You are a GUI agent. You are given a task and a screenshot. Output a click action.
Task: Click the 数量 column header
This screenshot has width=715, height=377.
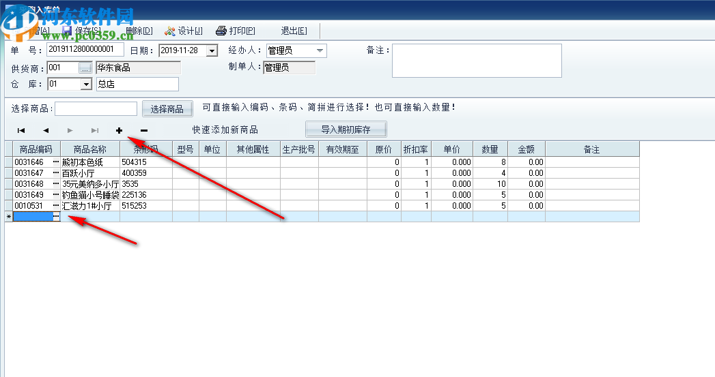click(490, 149)
